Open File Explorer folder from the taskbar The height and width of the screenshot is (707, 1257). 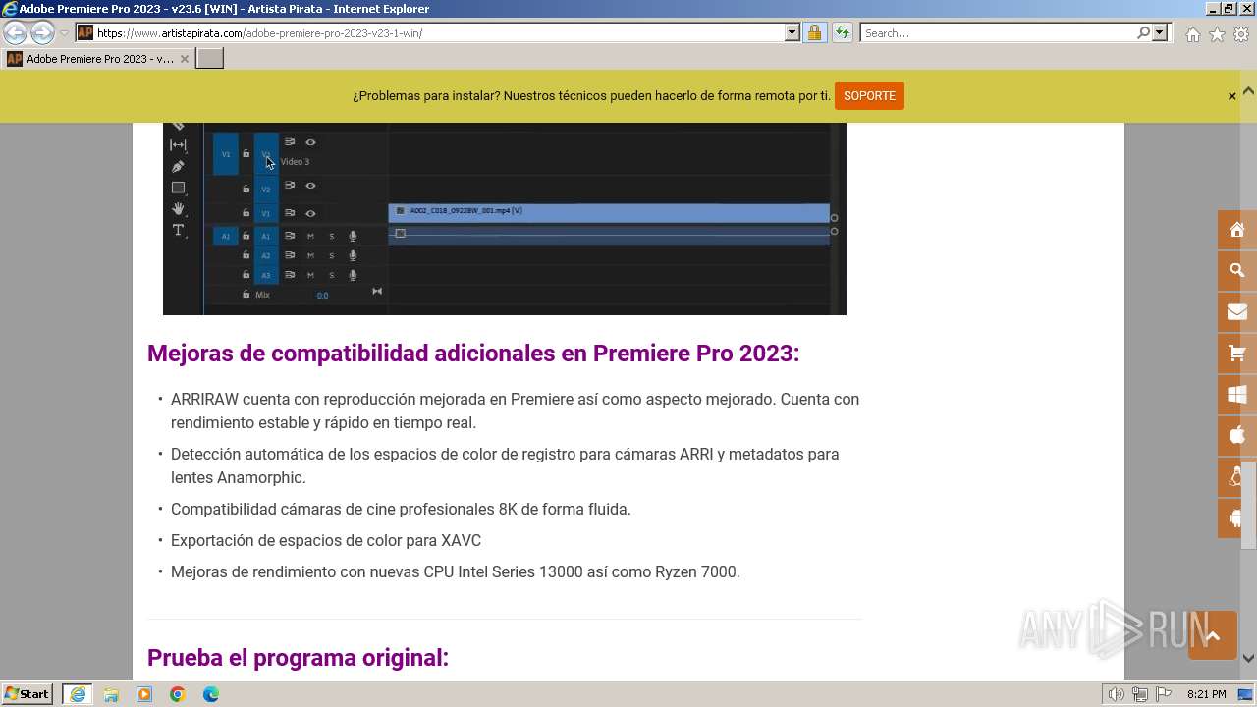click(111, 694)
